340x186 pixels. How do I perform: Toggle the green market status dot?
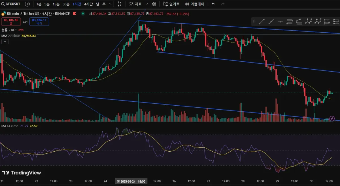[x=82, y=14]
